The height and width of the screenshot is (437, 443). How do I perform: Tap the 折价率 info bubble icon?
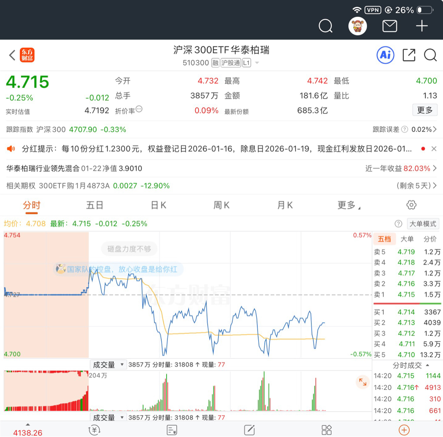[139, 109]
